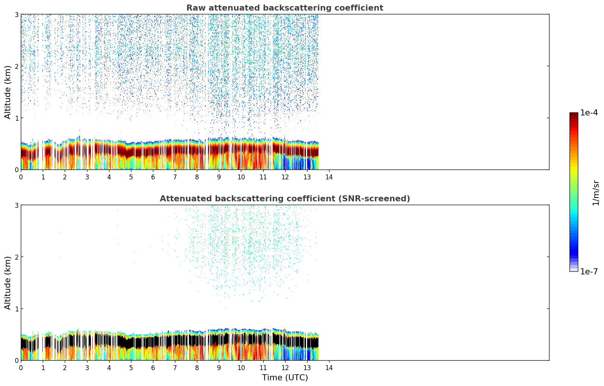Click the top plot's 'Altitude (km)' label

click(x=8, y=92)
